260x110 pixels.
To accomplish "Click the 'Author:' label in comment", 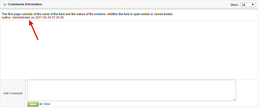I will pyautogui.click(x=7, y=17).
